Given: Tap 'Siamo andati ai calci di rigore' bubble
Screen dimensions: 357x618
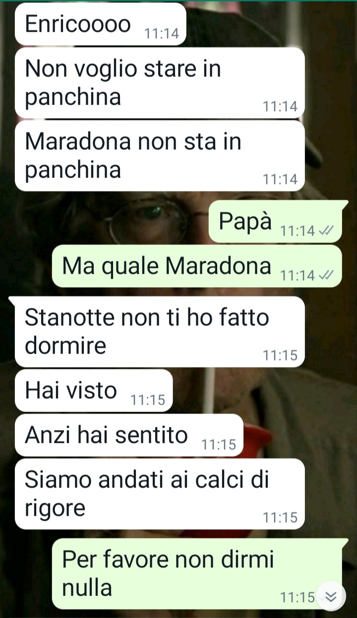Looking at the screenshot, I should [160, 494].
